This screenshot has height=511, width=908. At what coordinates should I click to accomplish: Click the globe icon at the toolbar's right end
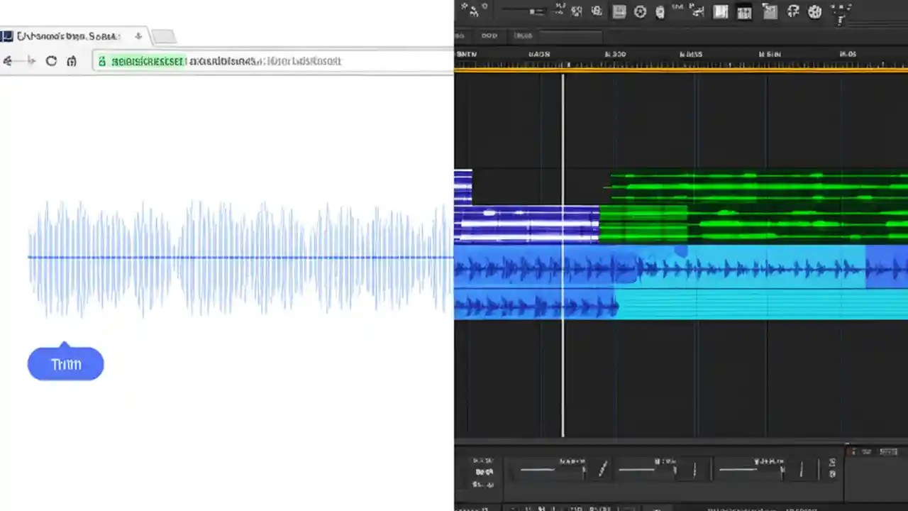point(841,12)
